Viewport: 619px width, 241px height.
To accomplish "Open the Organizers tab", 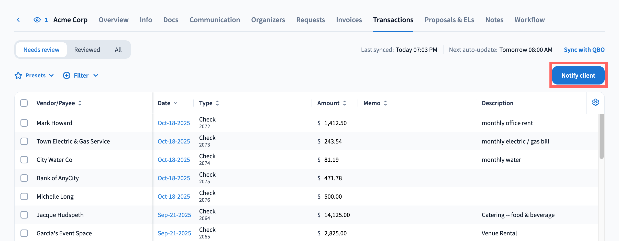I will click(x=268, y=20).
